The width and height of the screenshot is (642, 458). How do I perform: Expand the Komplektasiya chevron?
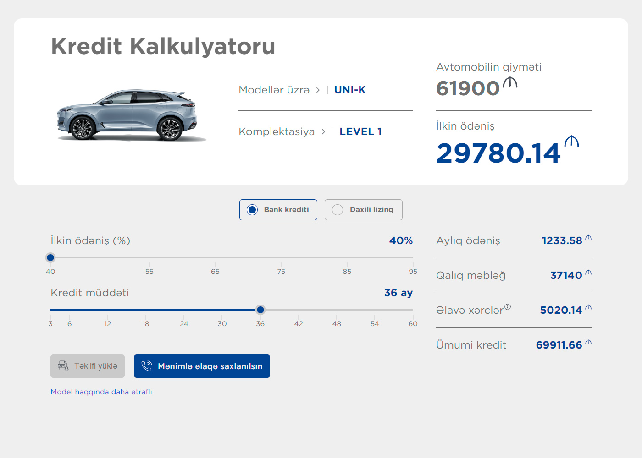tap(323, 132)
